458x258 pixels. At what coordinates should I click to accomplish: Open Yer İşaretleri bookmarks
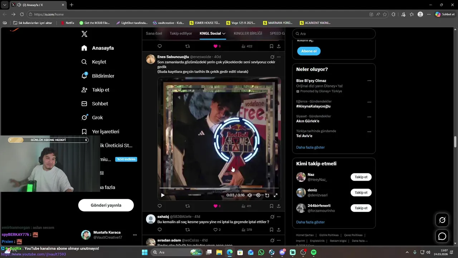coord(100,132)
